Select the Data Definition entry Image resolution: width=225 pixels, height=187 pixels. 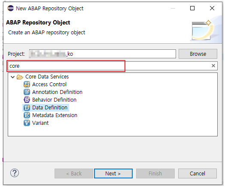tap(50, 108)
